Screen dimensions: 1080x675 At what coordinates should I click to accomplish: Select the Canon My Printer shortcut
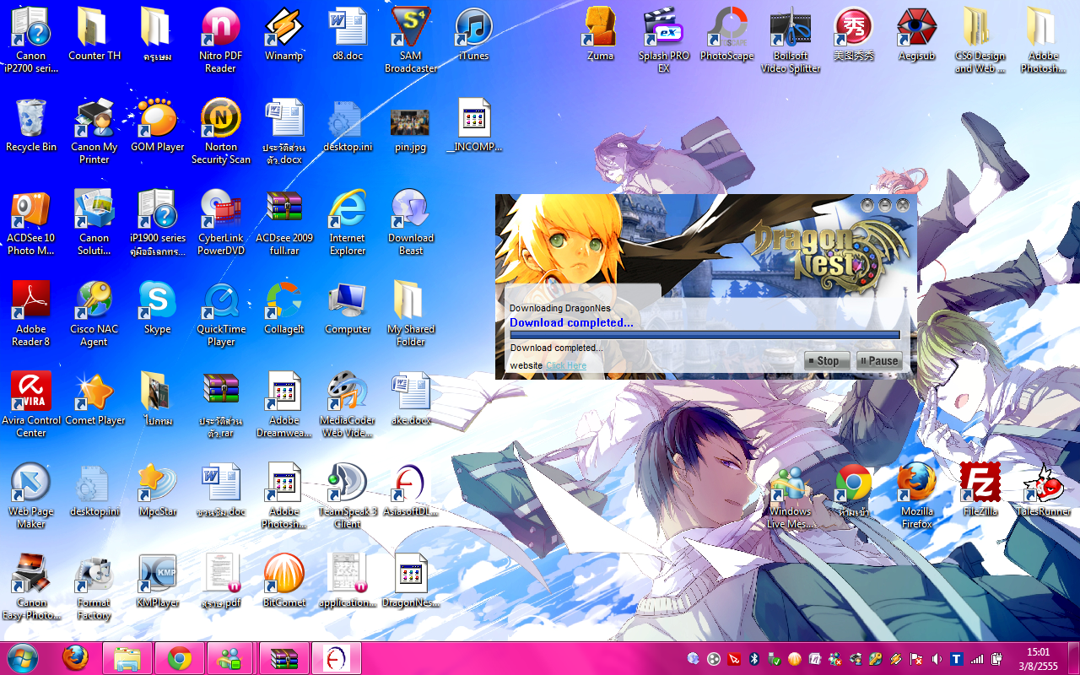94,131
